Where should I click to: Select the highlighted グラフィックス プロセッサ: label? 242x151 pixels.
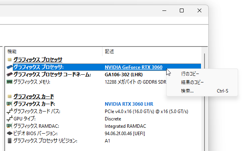point(38,67)
